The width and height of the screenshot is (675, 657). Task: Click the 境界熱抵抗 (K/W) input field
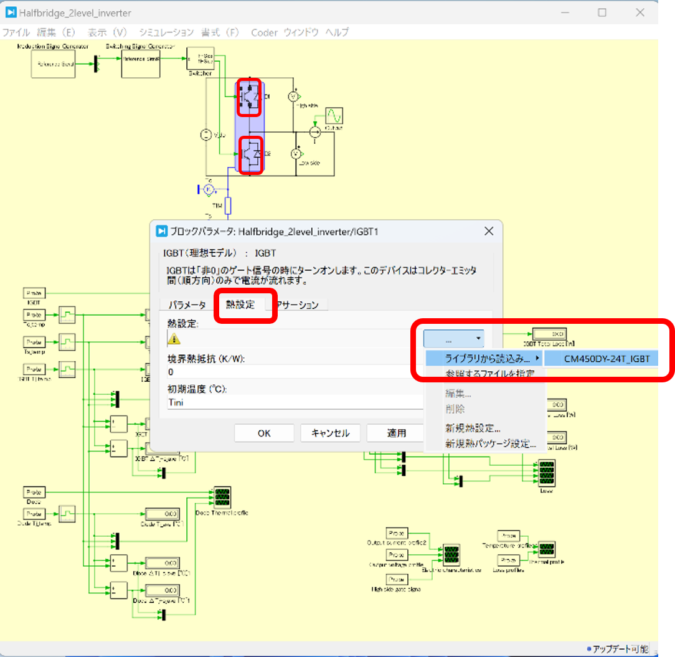293,372
